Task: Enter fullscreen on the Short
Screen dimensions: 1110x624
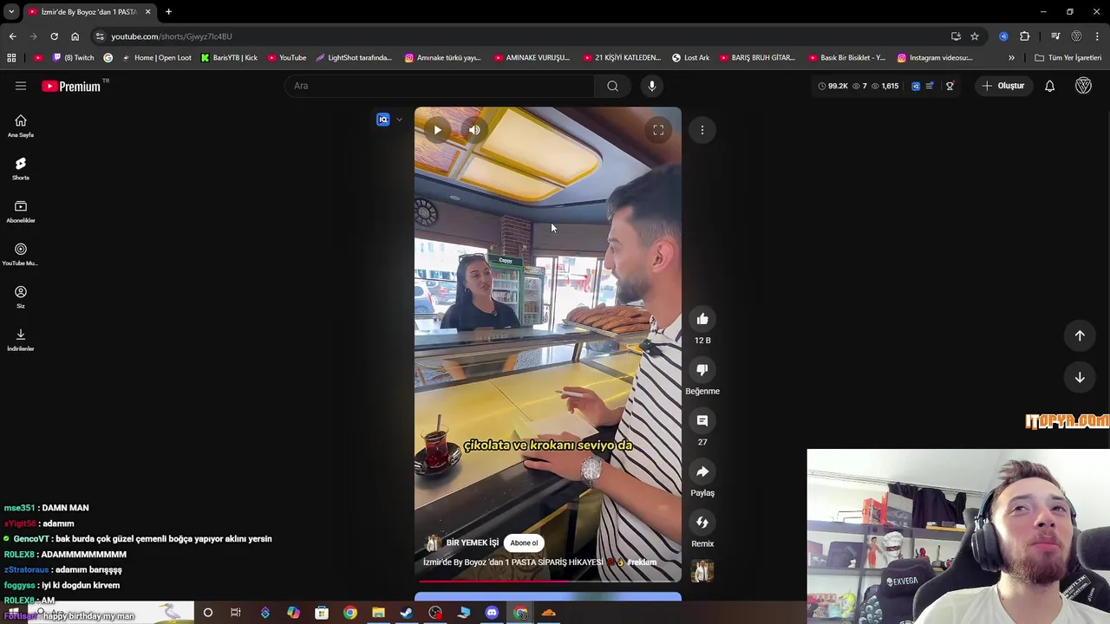Action: [x=658, y=130]
